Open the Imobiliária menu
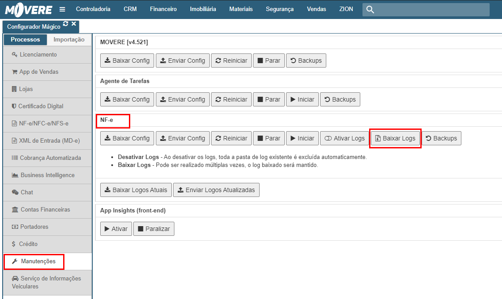This screenshot has height=299, width=502. coord(203,9)
